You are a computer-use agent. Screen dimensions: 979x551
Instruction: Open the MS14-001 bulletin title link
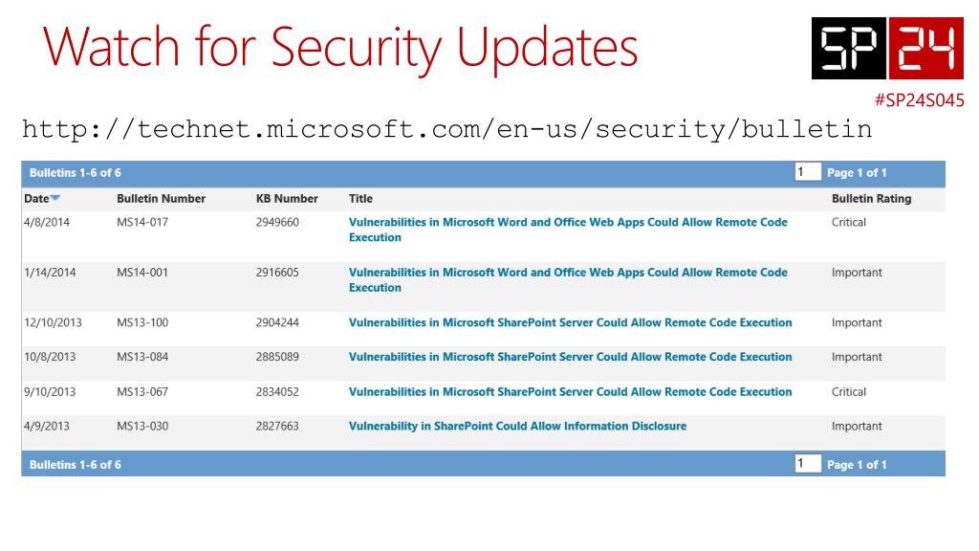[568, 280]
